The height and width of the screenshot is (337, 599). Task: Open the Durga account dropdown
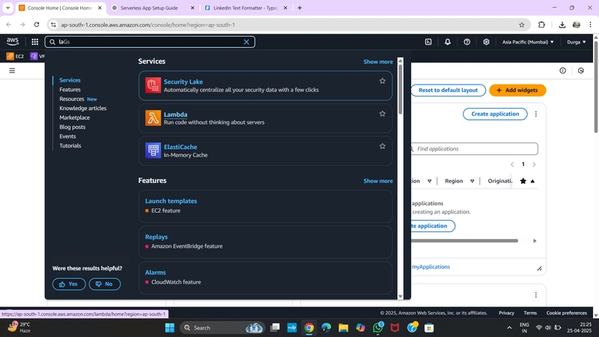pos(576,42)
